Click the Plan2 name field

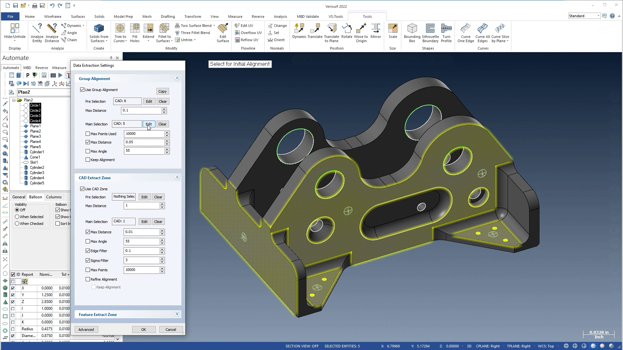click(x=44, y=92)
